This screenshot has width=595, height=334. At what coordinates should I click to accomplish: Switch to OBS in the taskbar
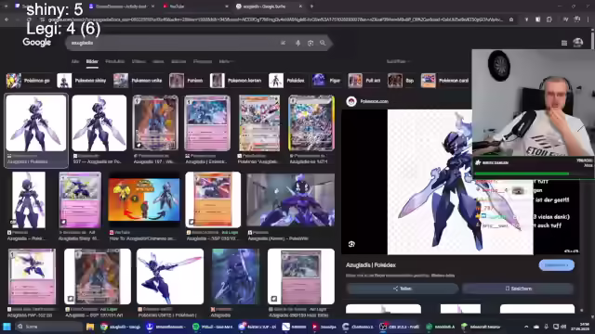point(400,327)
